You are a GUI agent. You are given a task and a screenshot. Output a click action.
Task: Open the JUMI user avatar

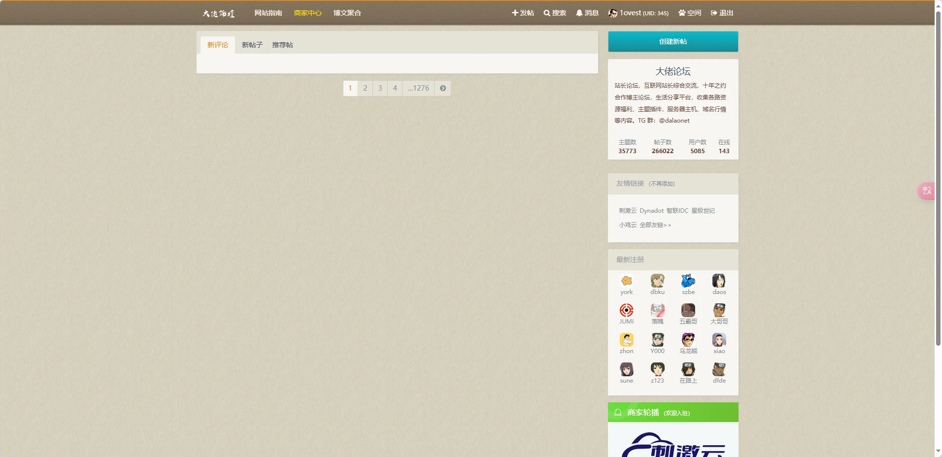point(626,310)
